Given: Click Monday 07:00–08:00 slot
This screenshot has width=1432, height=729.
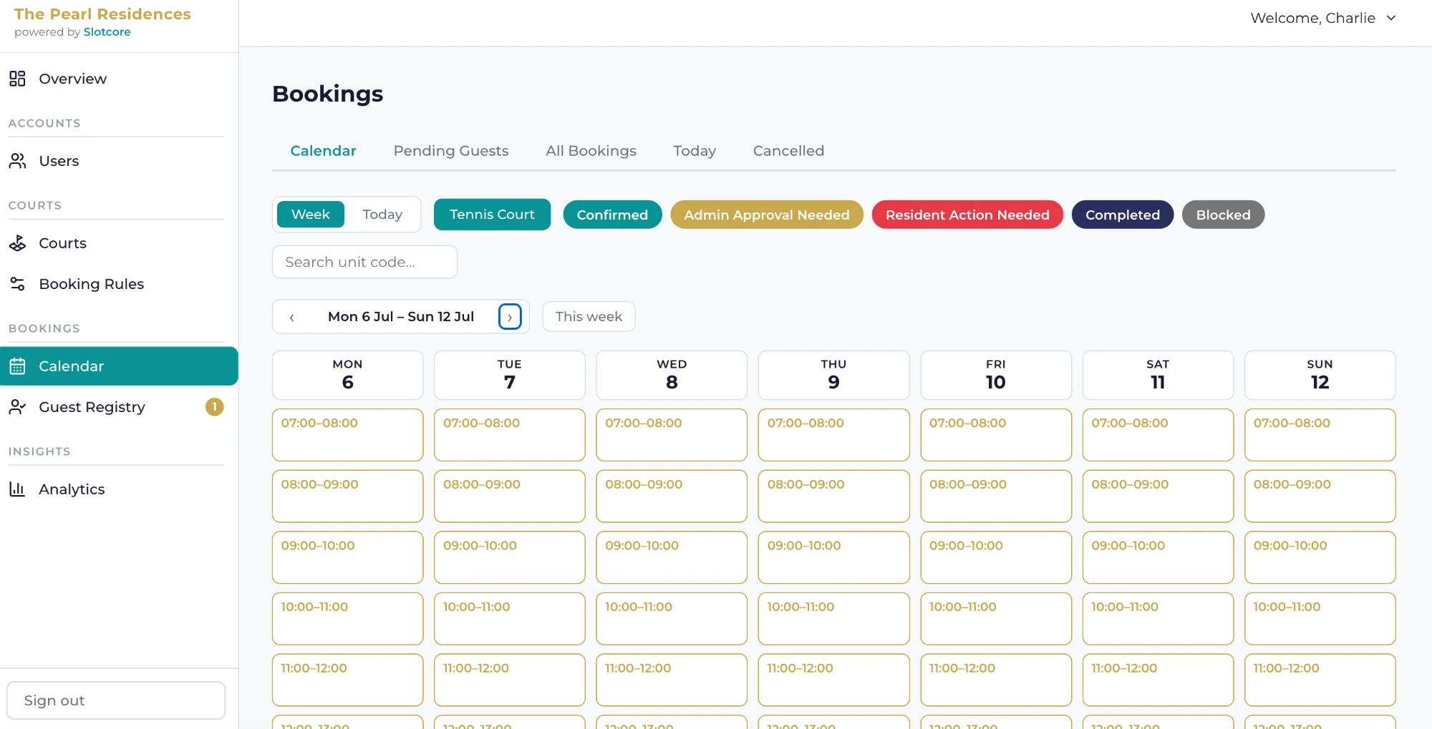Looking at the screenshot, I should coord(347,435).
